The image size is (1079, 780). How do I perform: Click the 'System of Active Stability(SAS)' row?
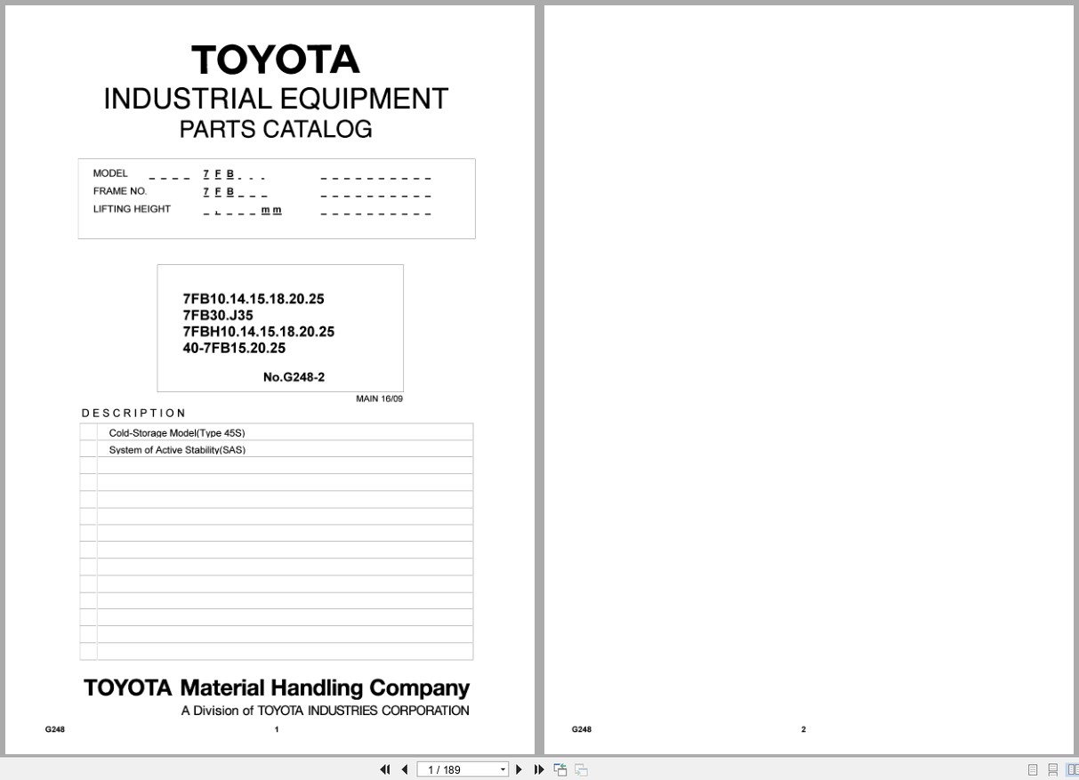(276, 449)
